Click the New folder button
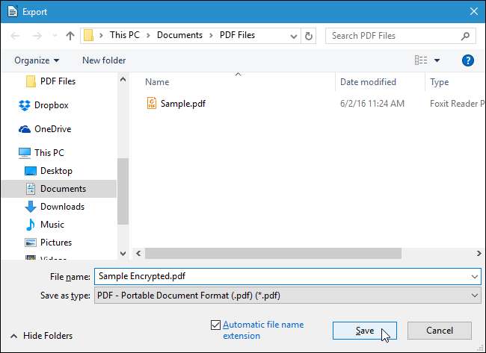The width and height of the screenshot is (486, 353). pyautogui.click(x=104, y=60)
